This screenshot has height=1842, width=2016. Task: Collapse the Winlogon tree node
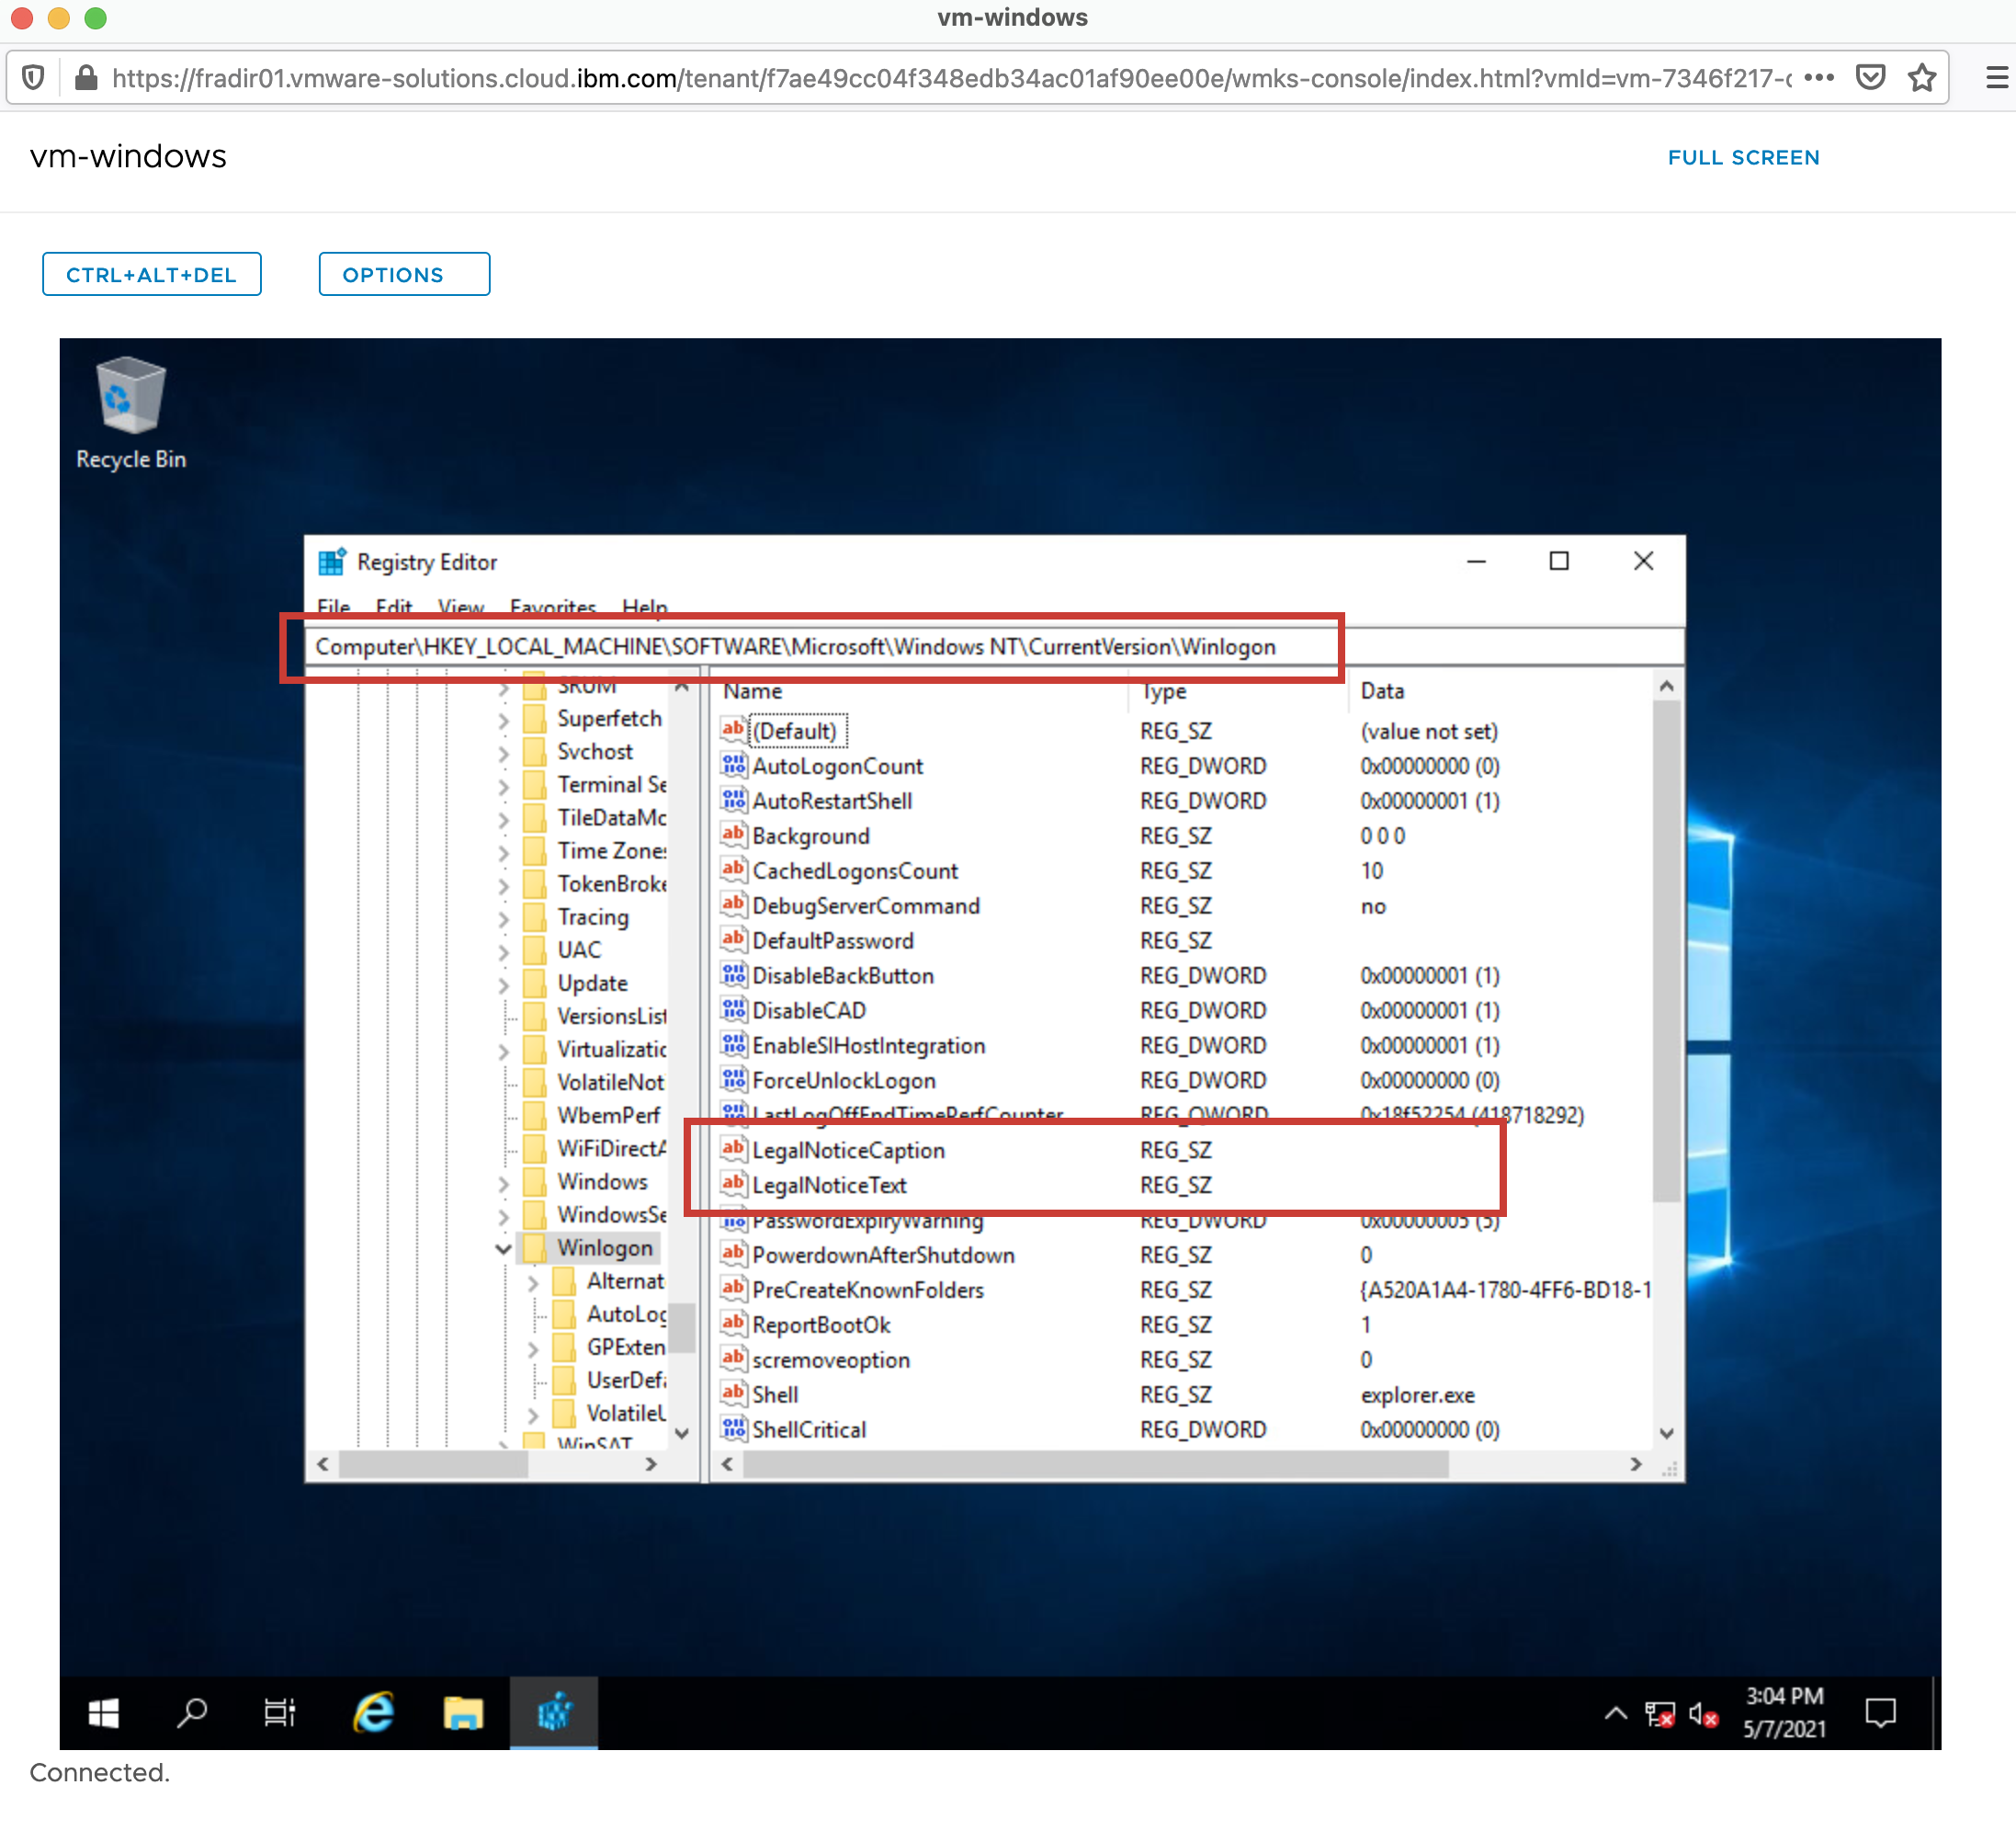[503, 1248]
